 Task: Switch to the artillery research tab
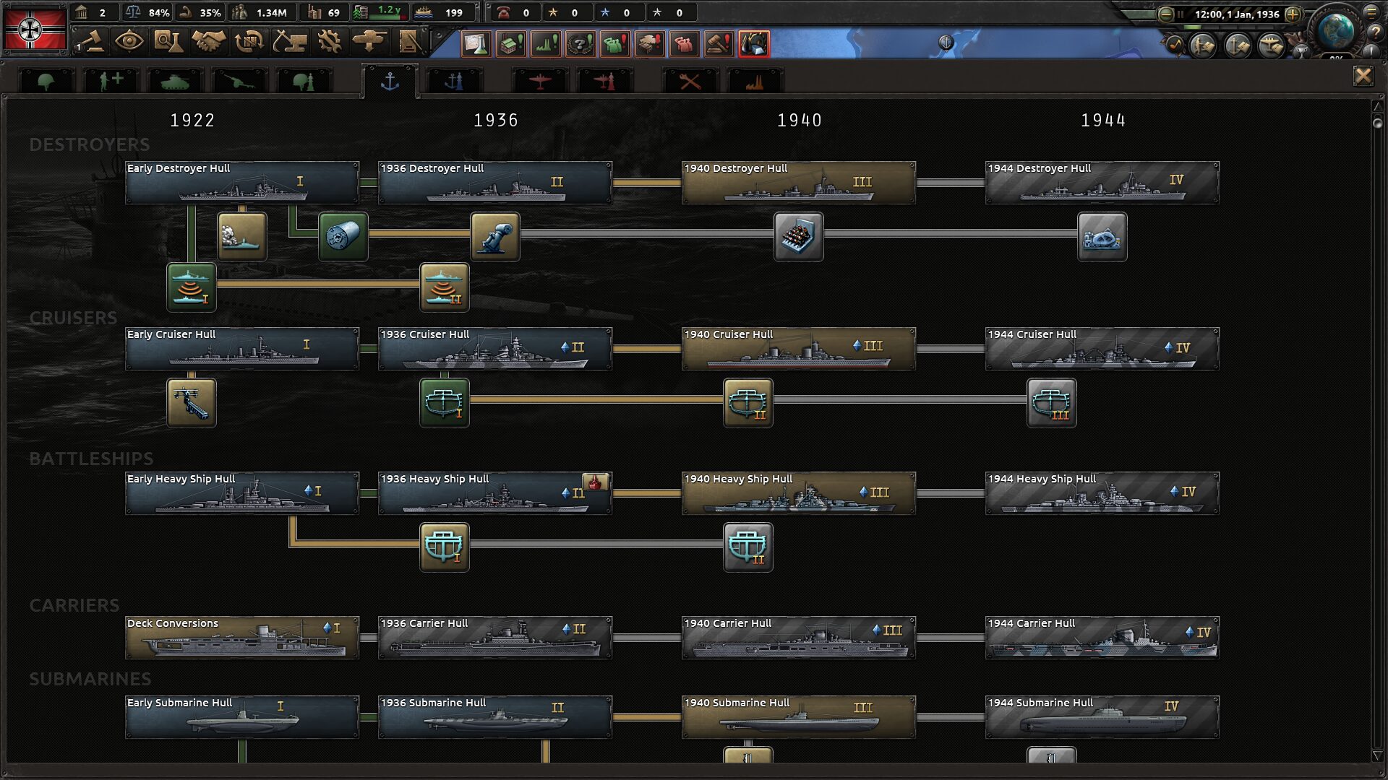pyautogui.click(x=239, y=81)
